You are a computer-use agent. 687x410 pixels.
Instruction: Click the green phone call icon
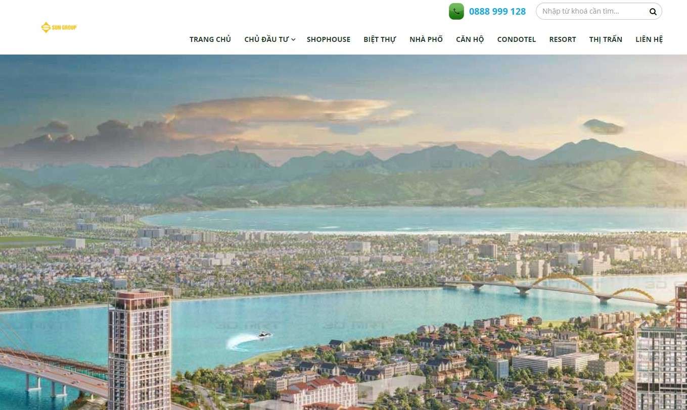click(x=456, y=11)
